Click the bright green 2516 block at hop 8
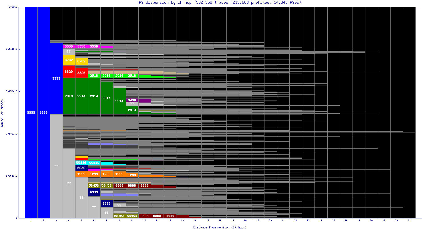Viewport: 422px width, 229px height. point(119,76)
